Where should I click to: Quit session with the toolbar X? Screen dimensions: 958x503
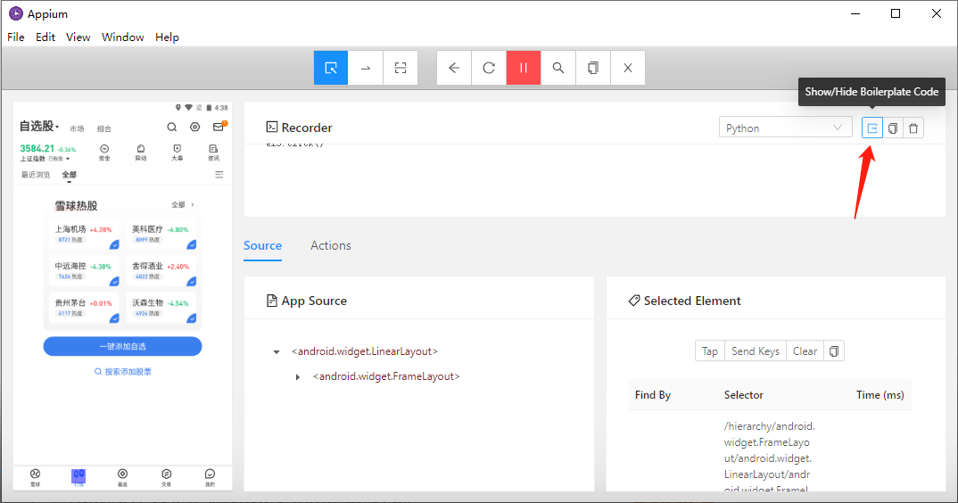(627, 68)
